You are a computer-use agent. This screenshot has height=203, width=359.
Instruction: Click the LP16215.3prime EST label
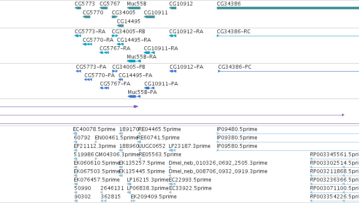(x=148, y=180)
